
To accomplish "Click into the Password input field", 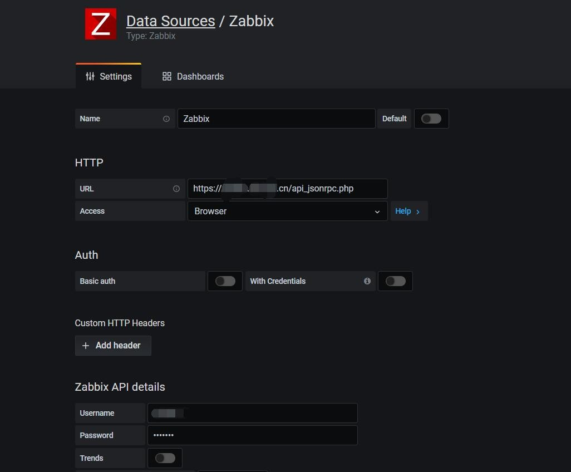I will 252,435.
